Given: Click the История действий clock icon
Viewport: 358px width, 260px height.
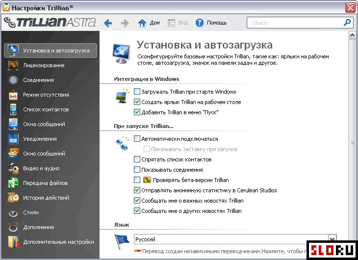Looking at the screenshot, I should [13, 198].
